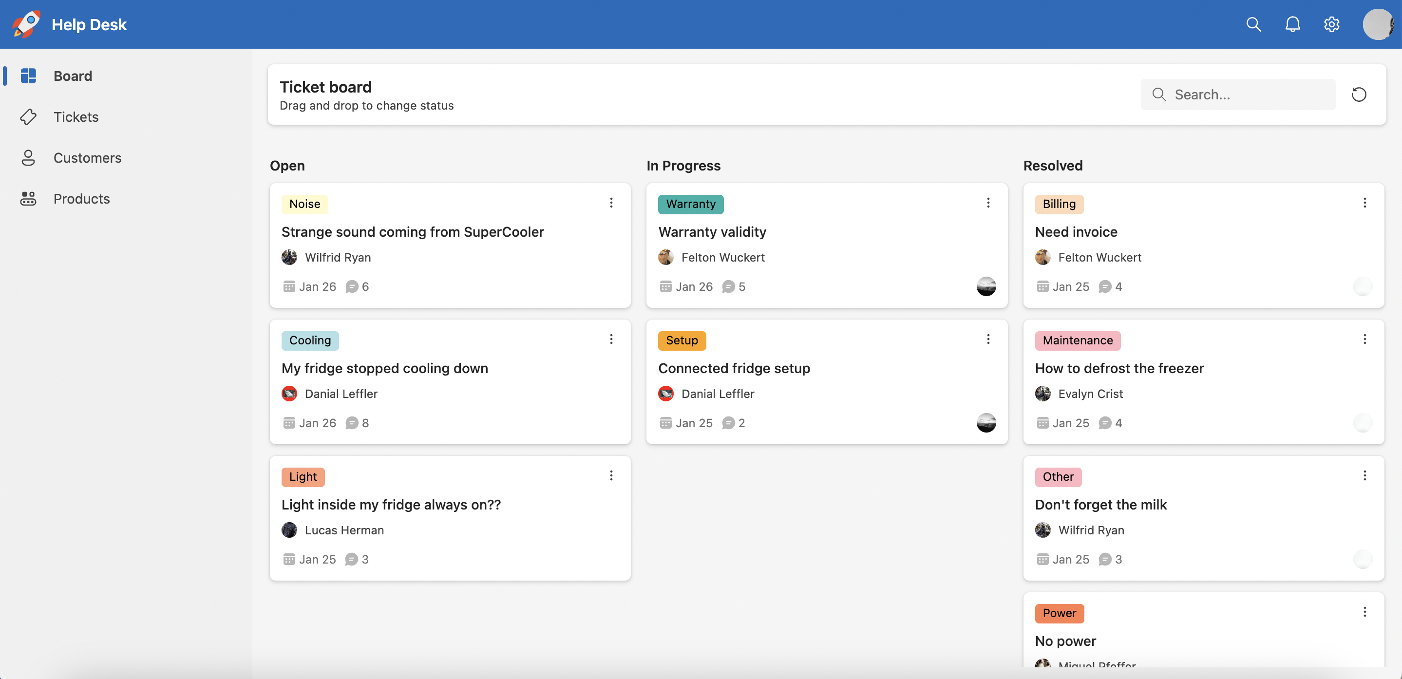This screenshot has height=679, width=1402.
Task: Click calendar icon on Light inside fridge ticket
Action: pyautogui.click(x=289, y=560)
